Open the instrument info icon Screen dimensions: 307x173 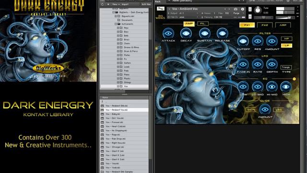243,9
